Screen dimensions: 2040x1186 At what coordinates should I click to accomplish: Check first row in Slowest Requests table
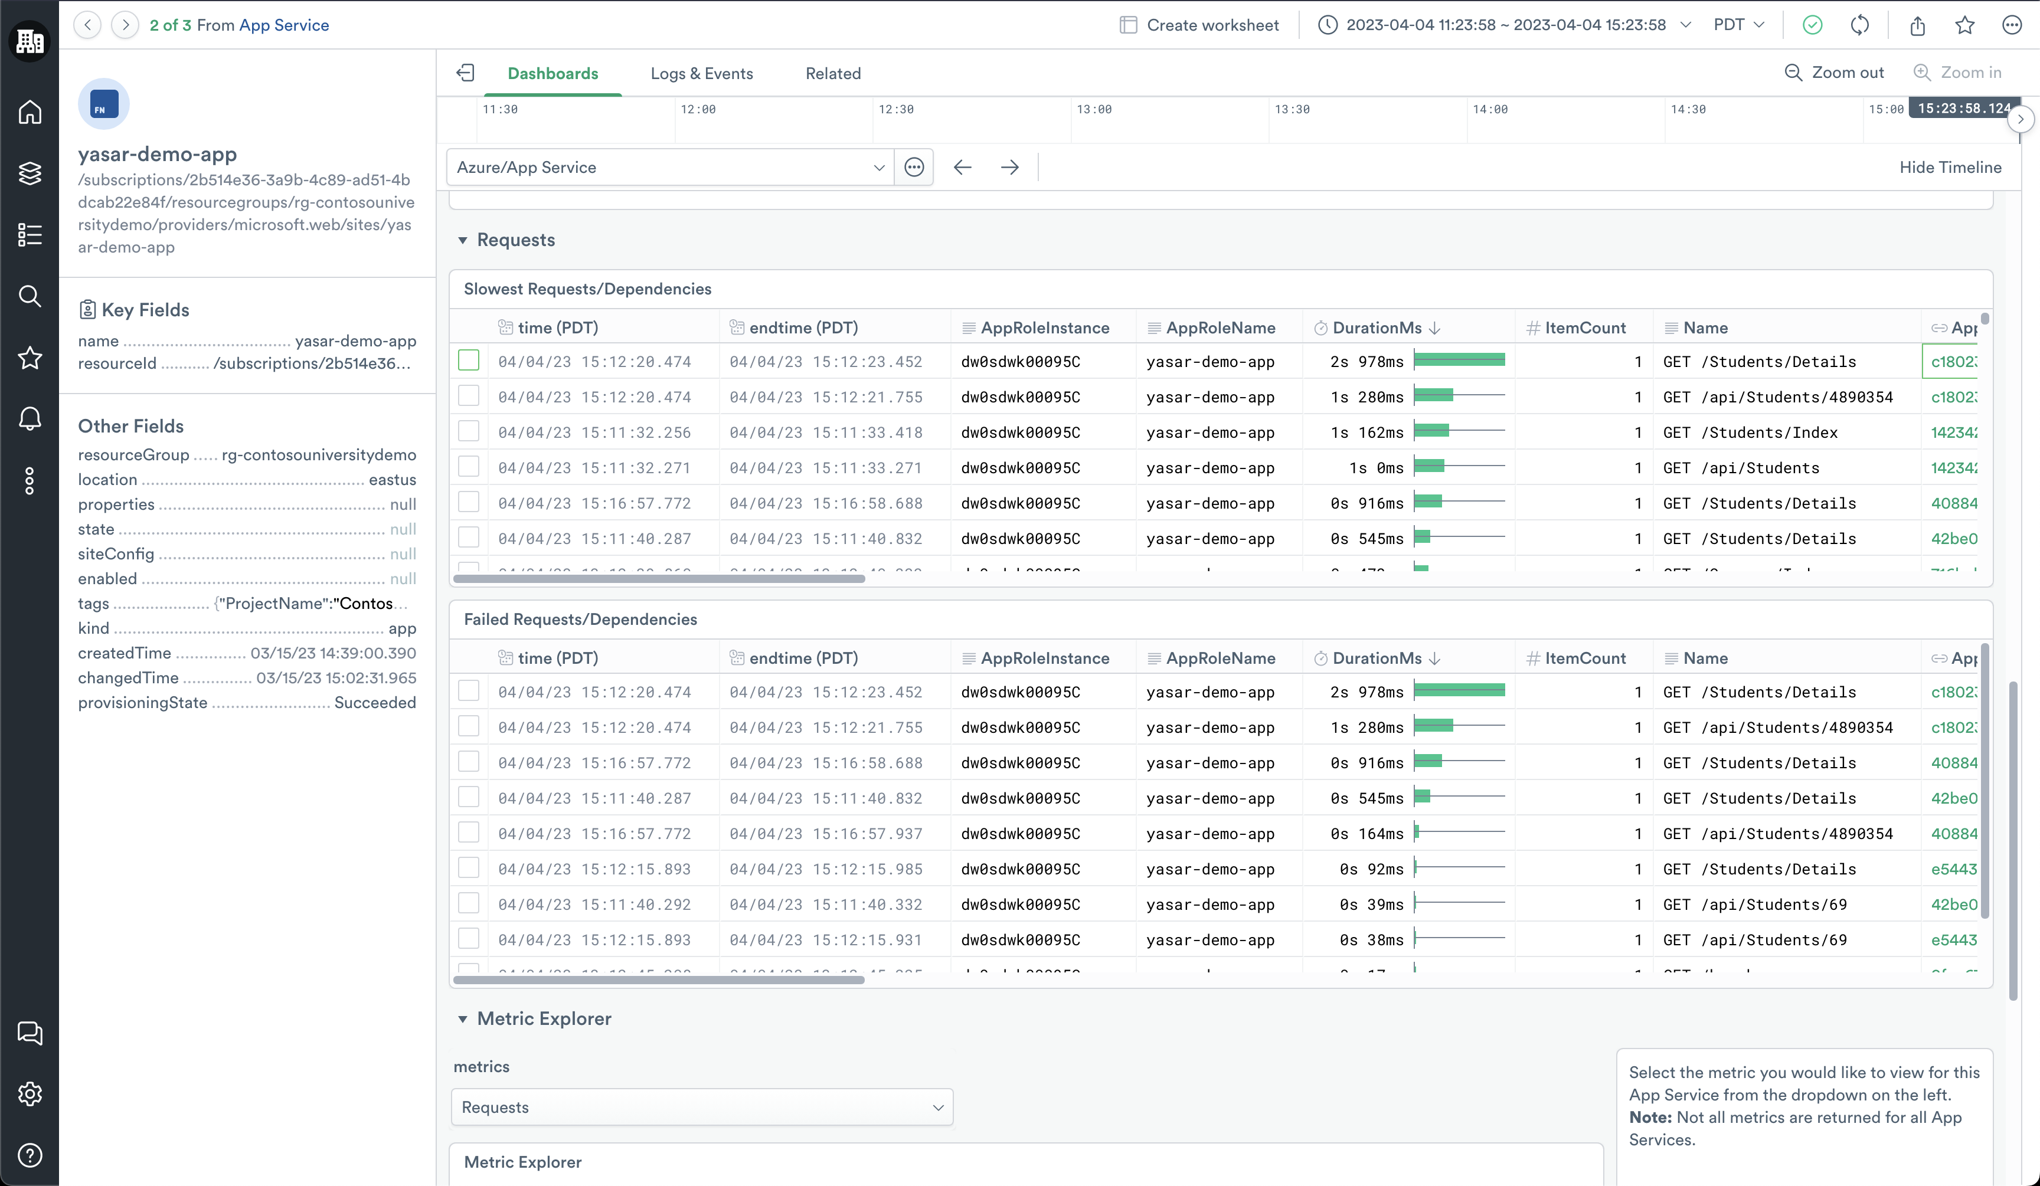click(x=469, y=361)
